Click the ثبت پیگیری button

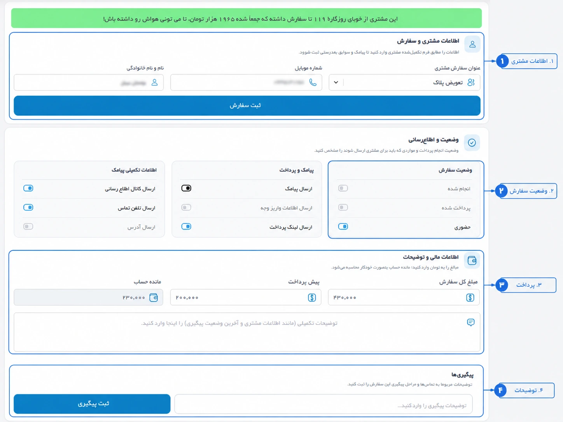point(92,404)
